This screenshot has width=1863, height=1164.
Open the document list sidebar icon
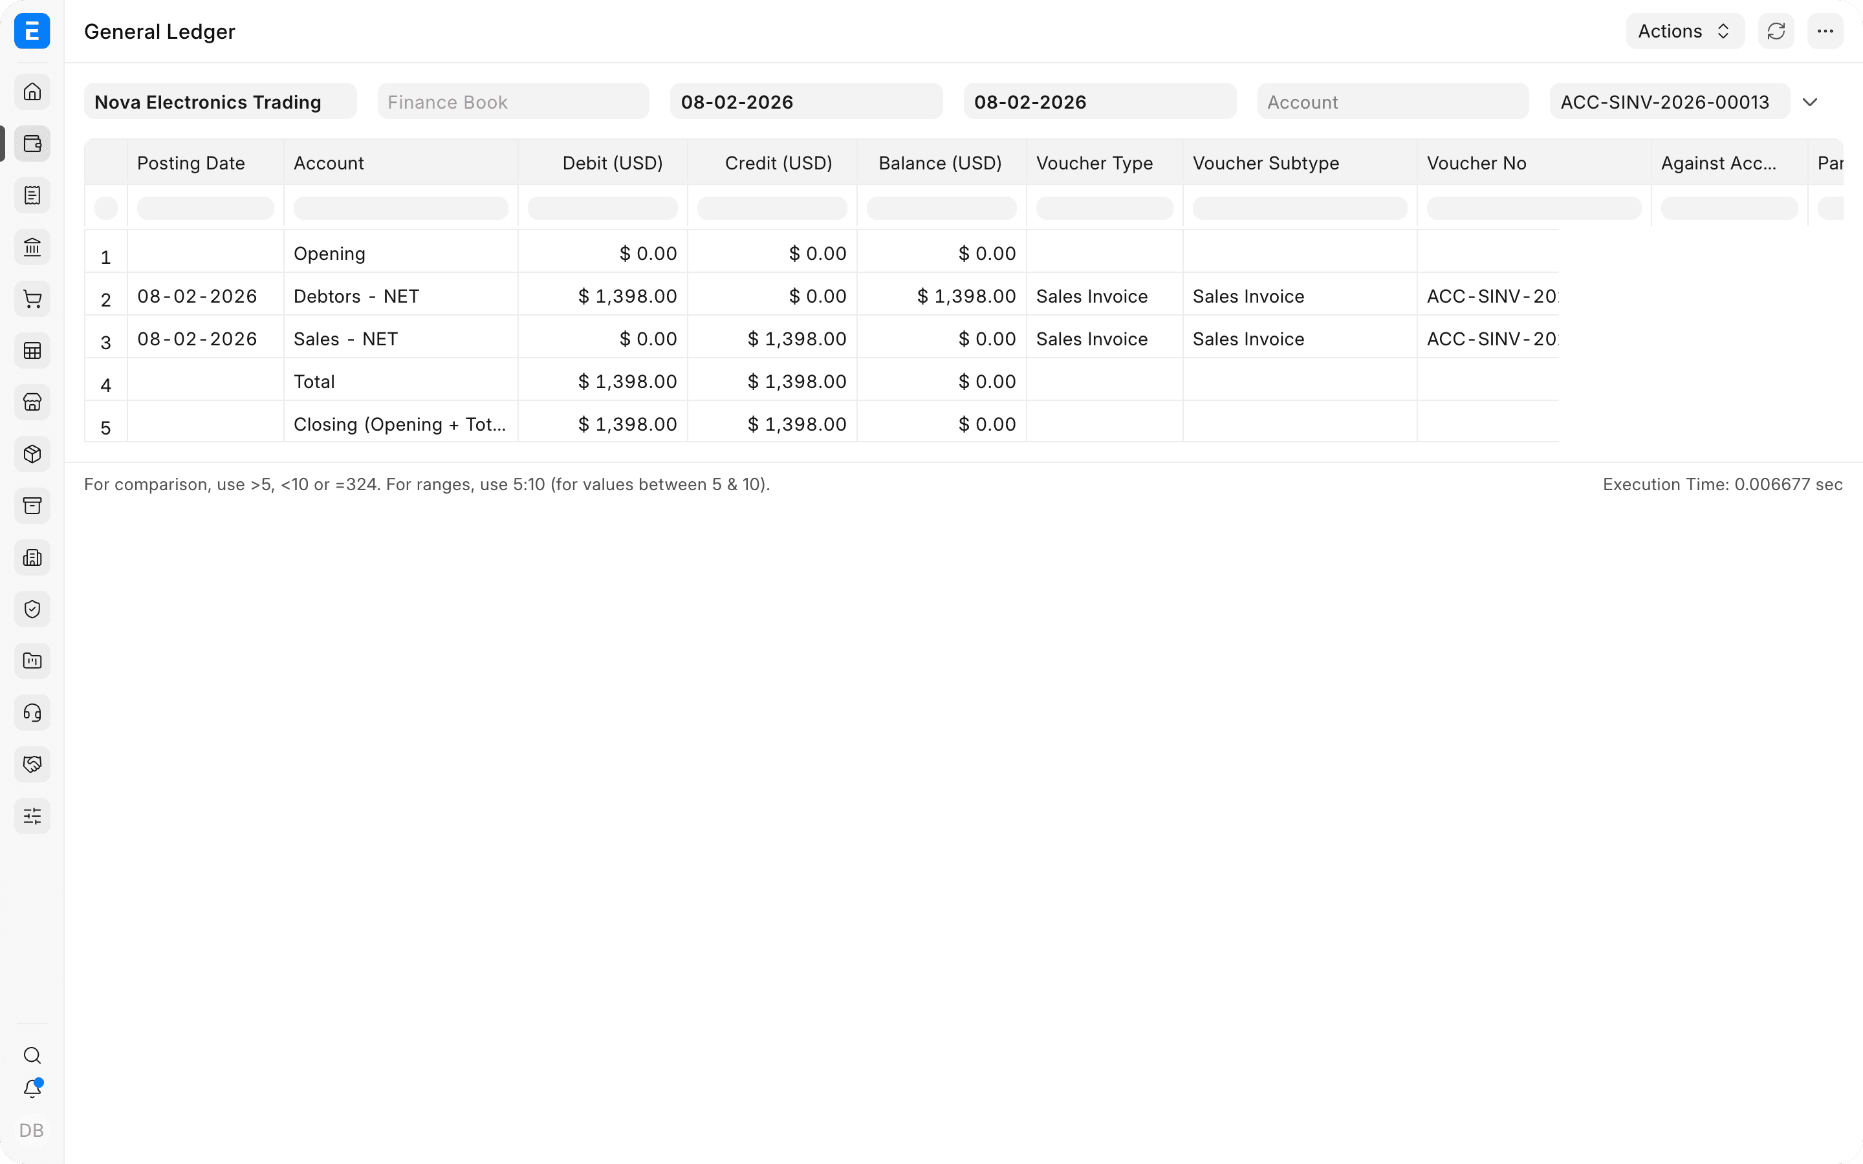32,195
